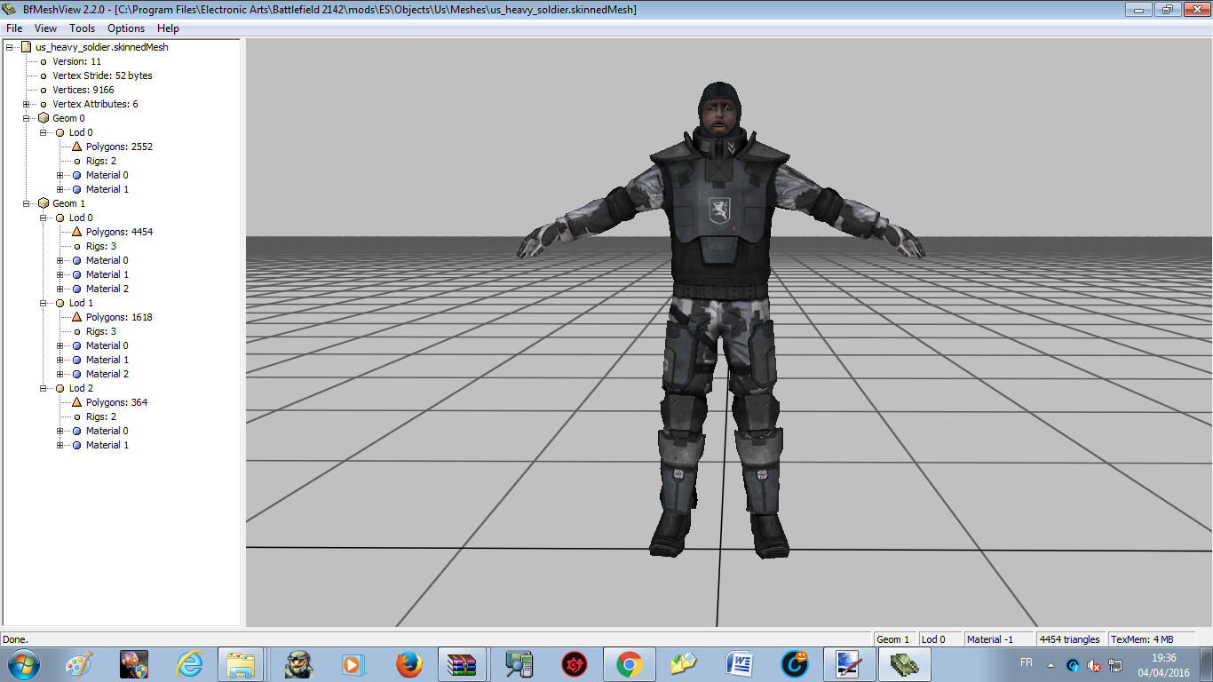Select the Vertex Stride: 52 bytes row
The image size is (1213, 682).
(102, 75)
